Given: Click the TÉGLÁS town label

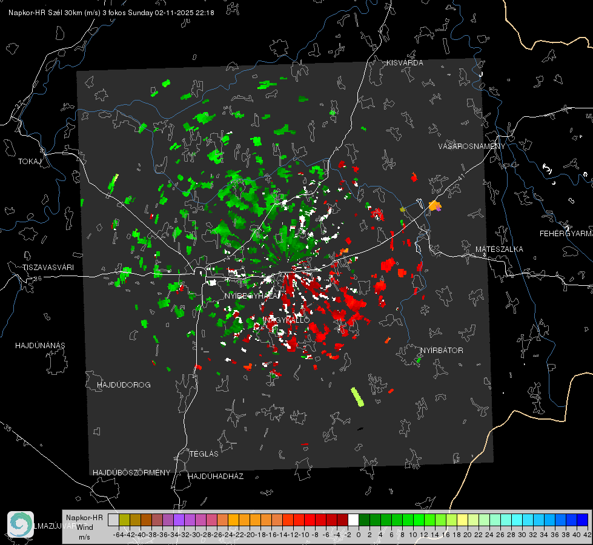Looking at the screenshot, I should pyautogui.click(x=204, y=454).
